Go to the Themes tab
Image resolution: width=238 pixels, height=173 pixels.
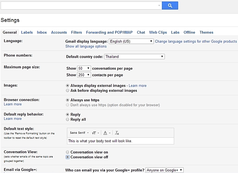(x=206, y=32)
